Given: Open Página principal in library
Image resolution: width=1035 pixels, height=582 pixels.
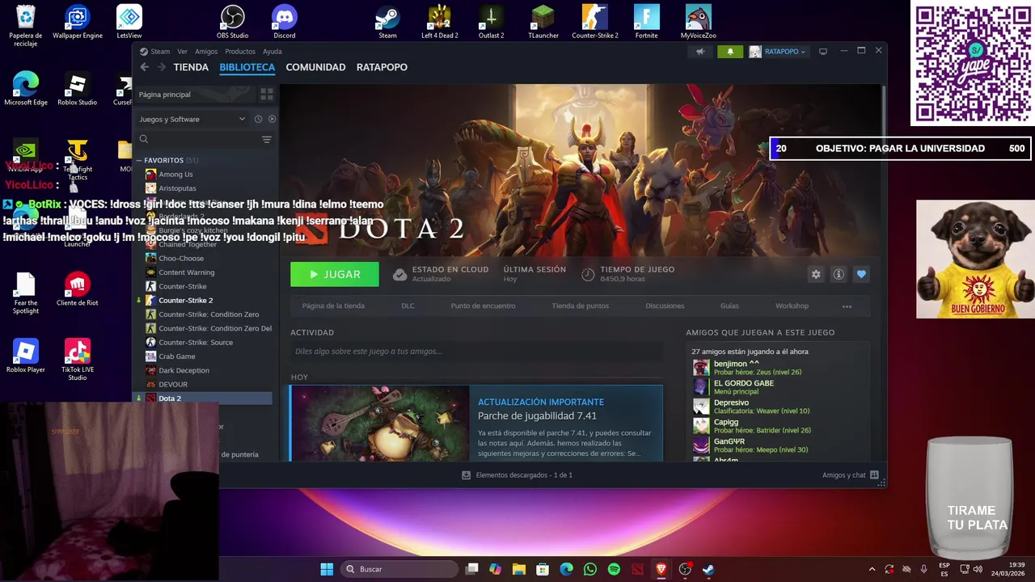Looking at the screenshot, I should 196,95.
